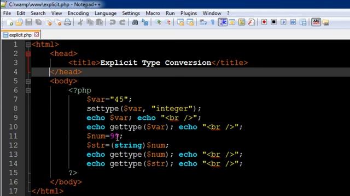The height and width of the screenshot is (196, 350).
Task: Click the title text "Explicit Type Conversion"
Action: tap(156, 63)
